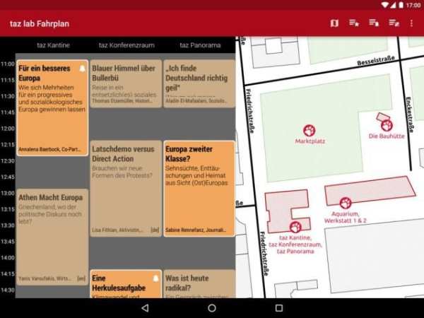The image size is (424, 318).
Task: Click the 13:00 time marker
Action: point(7,193)
